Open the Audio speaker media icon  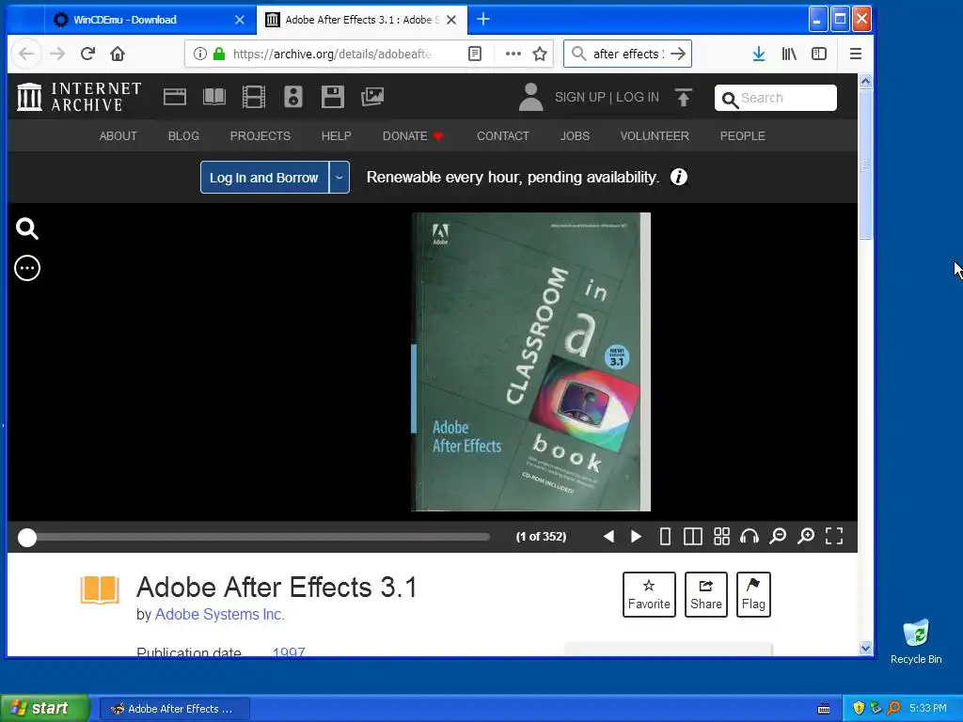tap(293, 97)
